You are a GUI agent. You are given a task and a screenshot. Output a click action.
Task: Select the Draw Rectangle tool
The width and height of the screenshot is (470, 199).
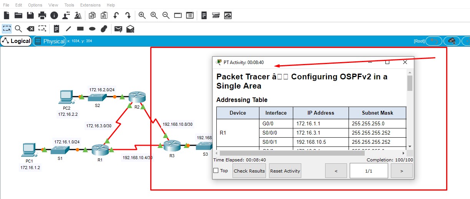(x=80, y=28)
